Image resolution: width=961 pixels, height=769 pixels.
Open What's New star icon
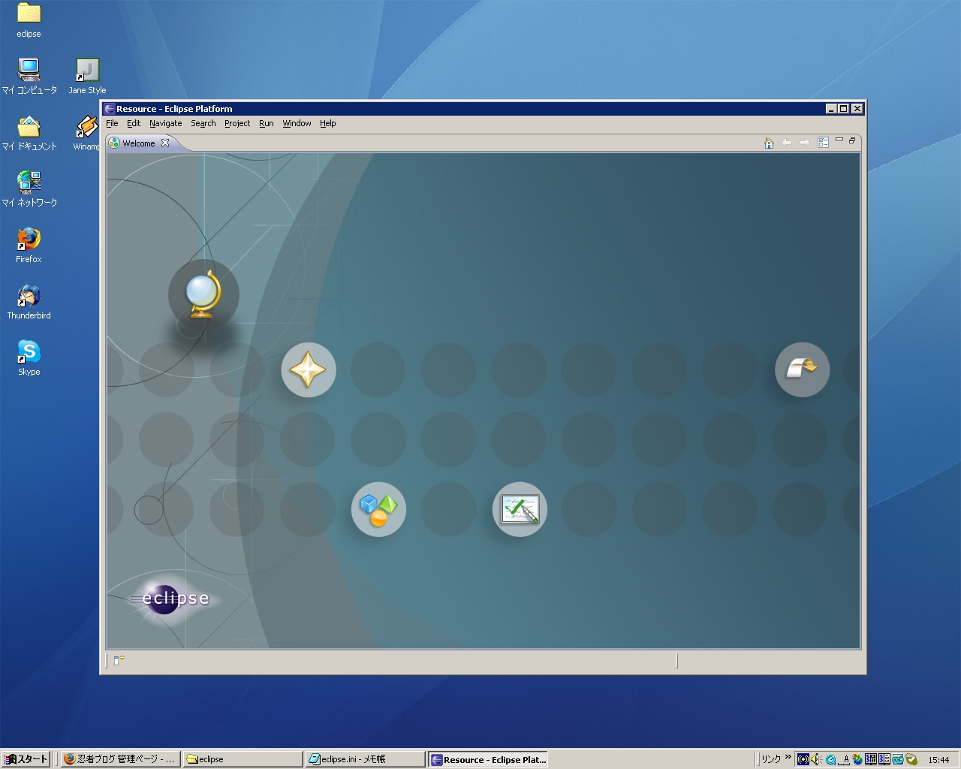click(x=309, y=369)
